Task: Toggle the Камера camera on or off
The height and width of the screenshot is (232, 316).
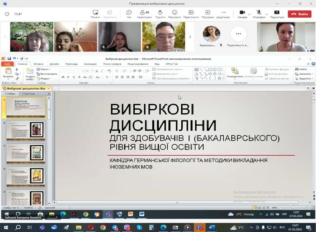Action: click(x=242, y=13)
